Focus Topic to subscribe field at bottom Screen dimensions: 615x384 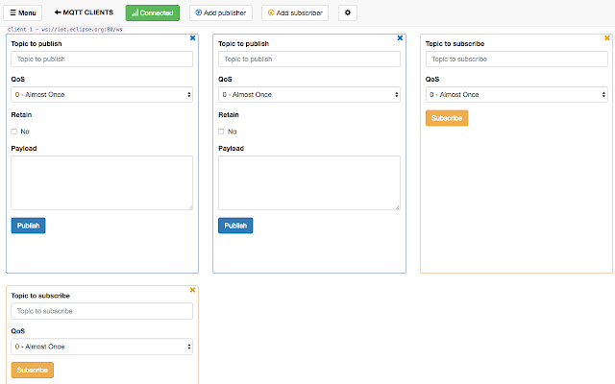click(x=102, y=311)
